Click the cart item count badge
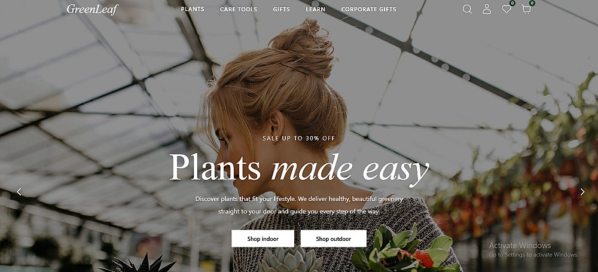The height and width of the screenshot is (272, 598). coord(532,3)
